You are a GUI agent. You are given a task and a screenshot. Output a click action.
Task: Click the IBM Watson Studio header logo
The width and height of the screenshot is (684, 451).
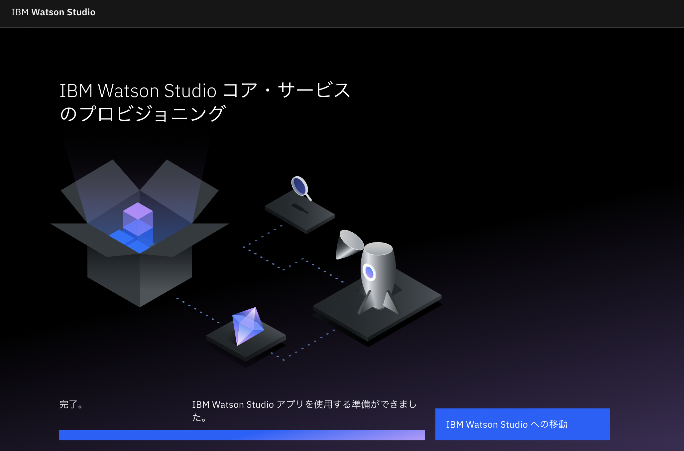pos(53,12)
